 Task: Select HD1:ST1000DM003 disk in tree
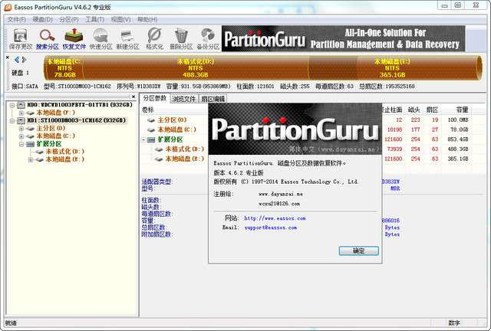point(77,120)
